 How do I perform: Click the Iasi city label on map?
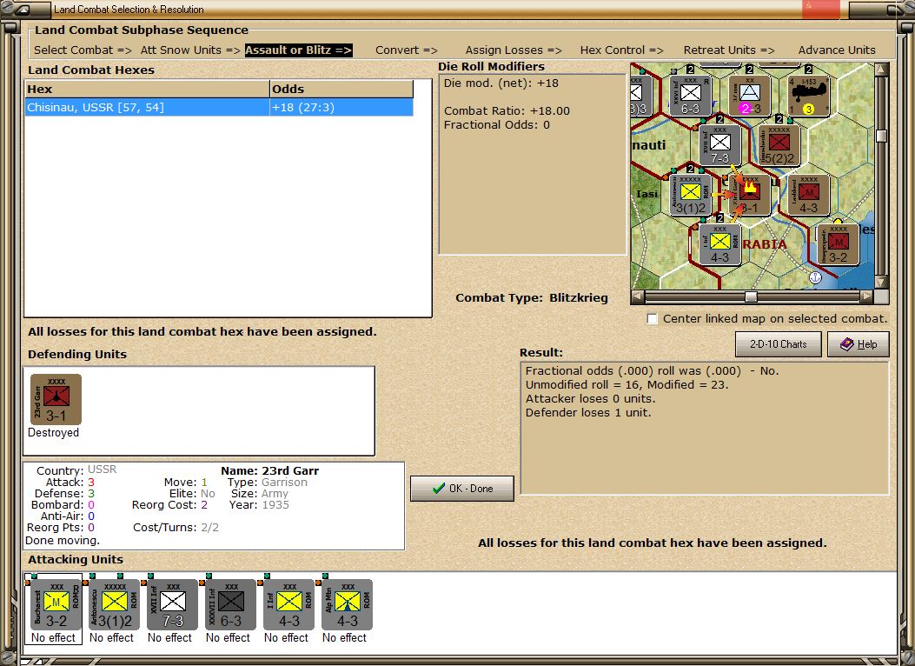pos(646,194)
